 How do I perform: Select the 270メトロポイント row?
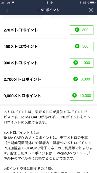click(48, 30)
